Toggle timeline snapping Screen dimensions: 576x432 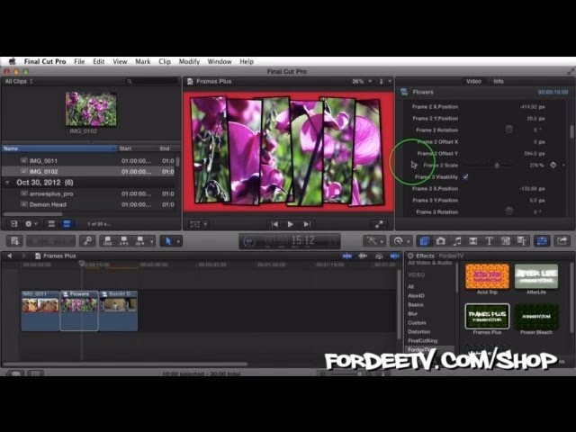[395, 256]
